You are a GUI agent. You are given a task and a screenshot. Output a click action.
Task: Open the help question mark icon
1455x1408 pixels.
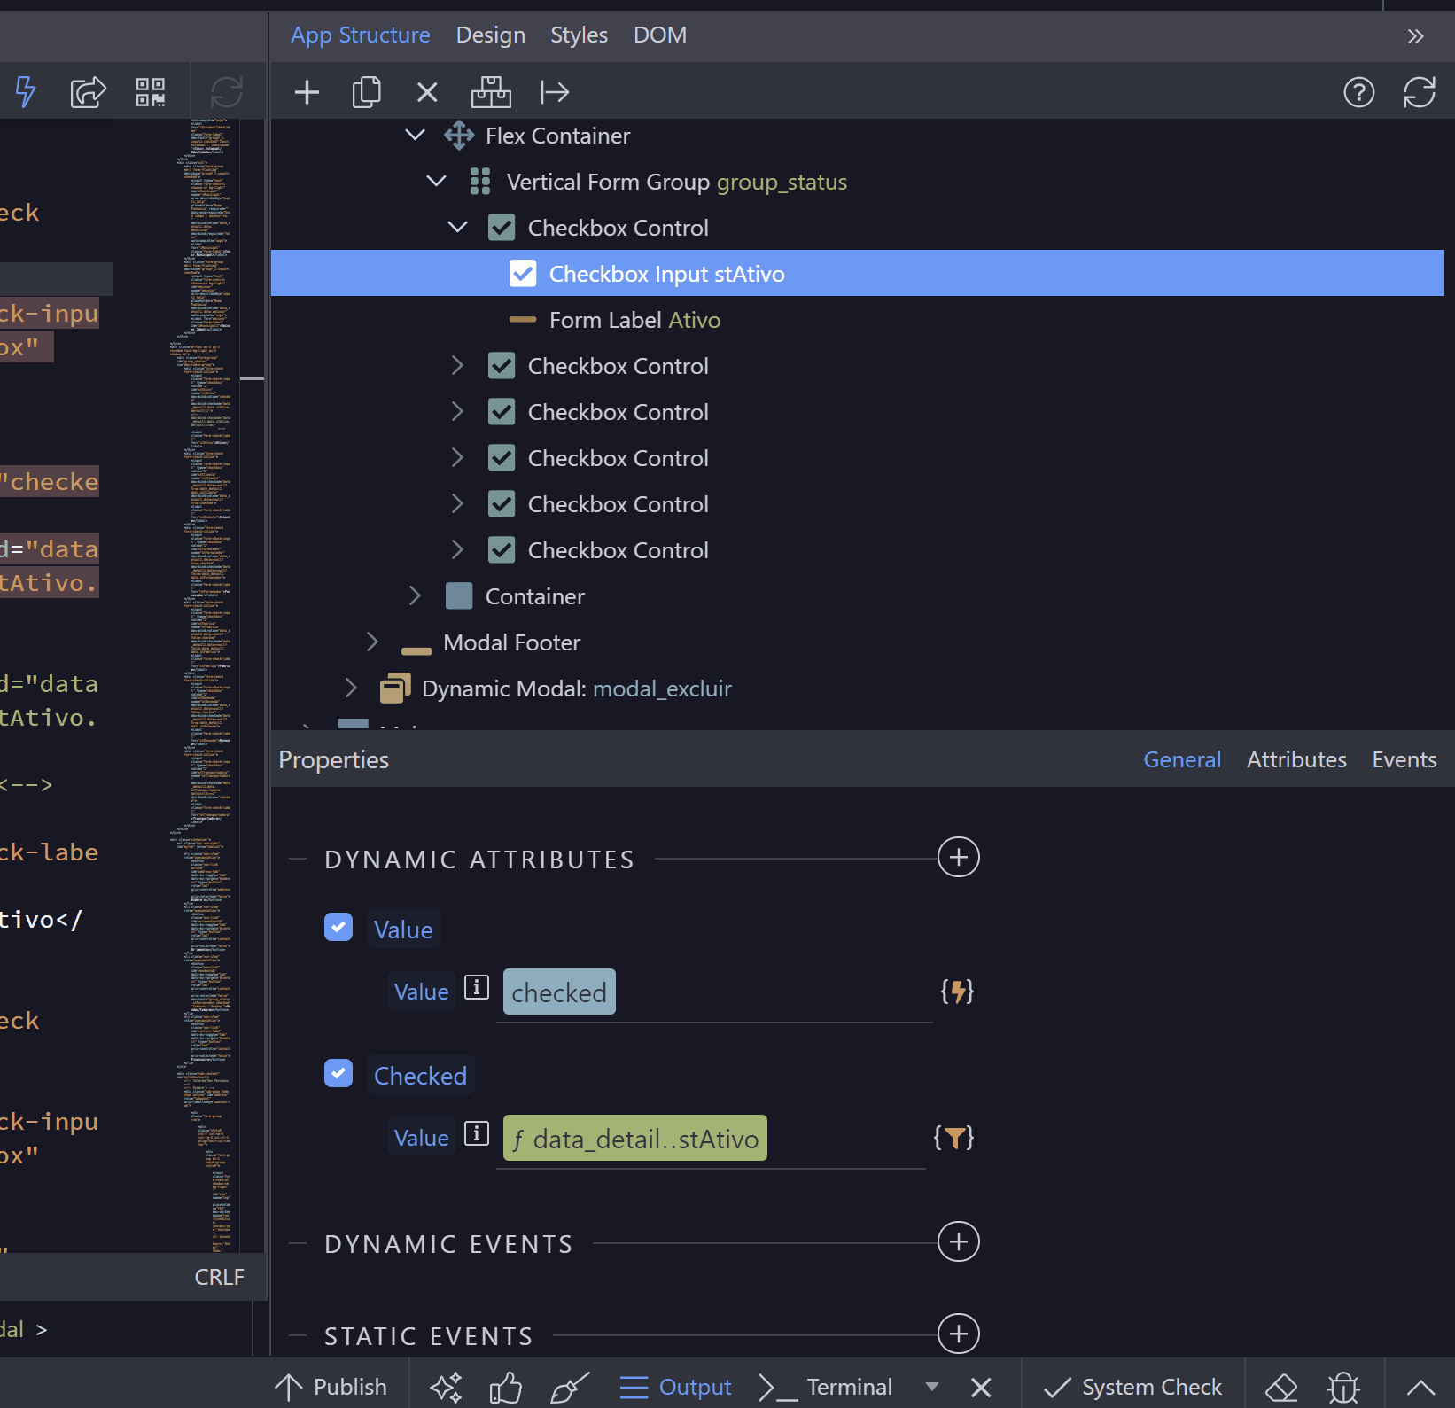point(1358,92)
